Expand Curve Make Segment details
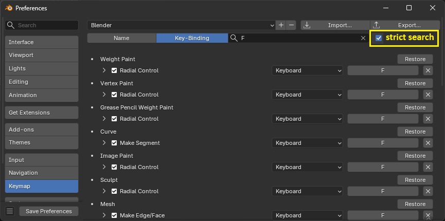This screenshot has width=445, height=221. (104, 143)
